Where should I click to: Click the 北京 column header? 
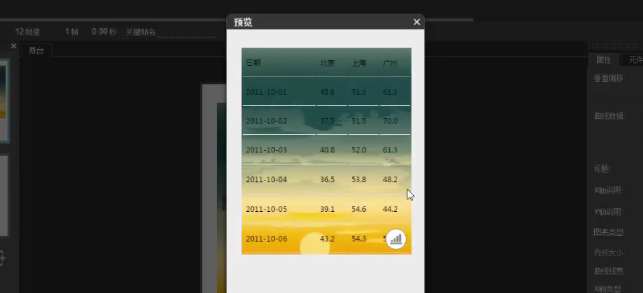327,63
